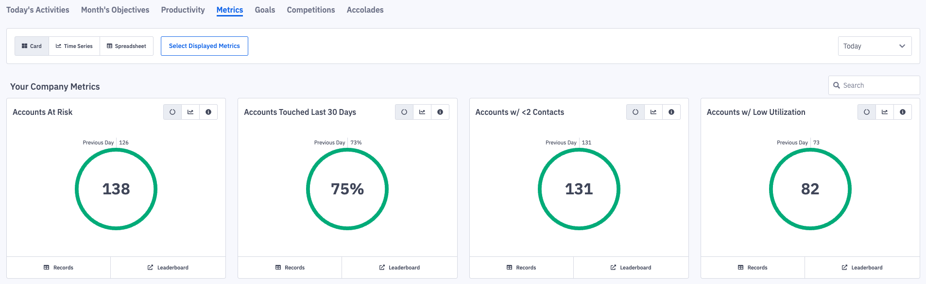This screenshot has height=284, width=926.
Task: Go to the Productivity tab
Action: tap(183, 10)
